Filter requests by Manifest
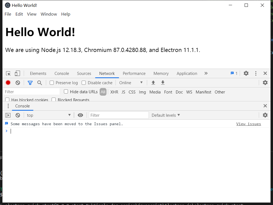273x205 pixels. tap(203, 92)
